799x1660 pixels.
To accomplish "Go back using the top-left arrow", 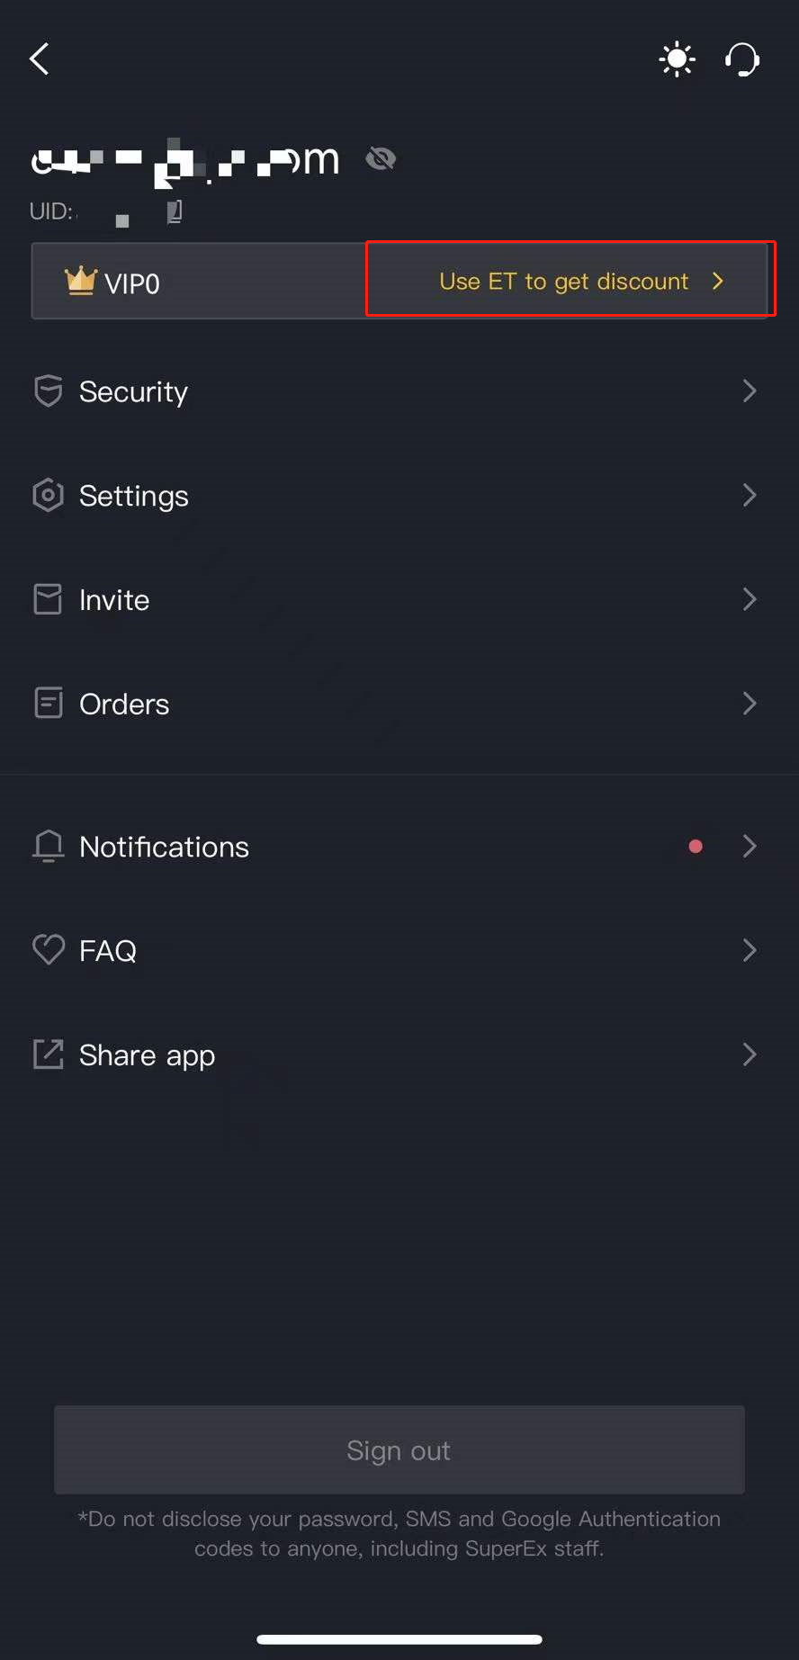I will [x=40, y=59].
